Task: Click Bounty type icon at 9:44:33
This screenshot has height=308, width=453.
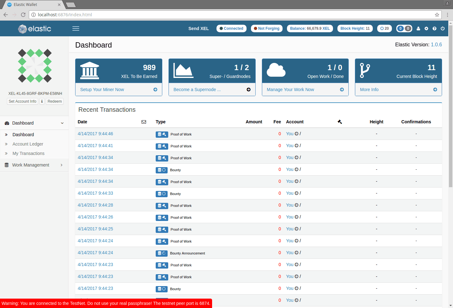Action: (162, 194)
